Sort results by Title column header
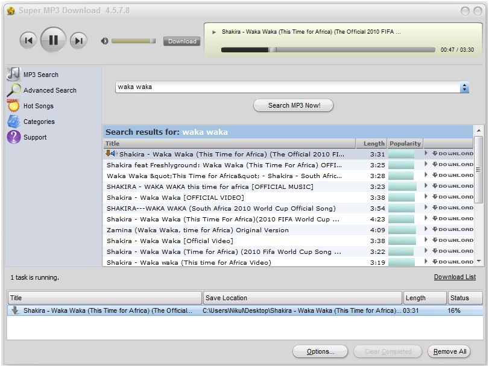 [x=230, y=144]
